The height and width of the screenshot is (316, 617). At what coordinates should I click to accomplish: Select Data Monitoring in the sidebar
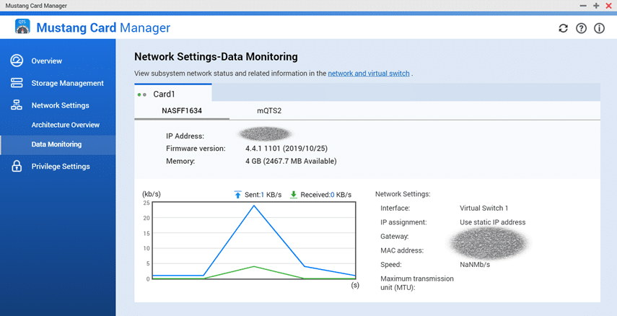pyautogui.click(x=56, y=144)
